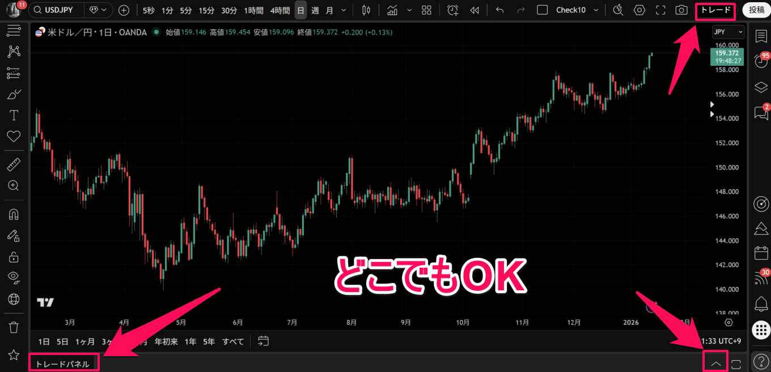The image size is (771, 372).
Task: Open the トレードパネル at the bottom left
Action: pyautogui.click(x=63, y=361)
